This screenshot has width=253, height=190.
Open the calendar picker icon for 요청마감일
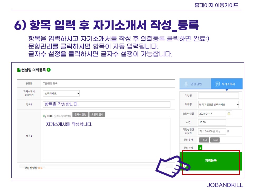pos(229,114)
